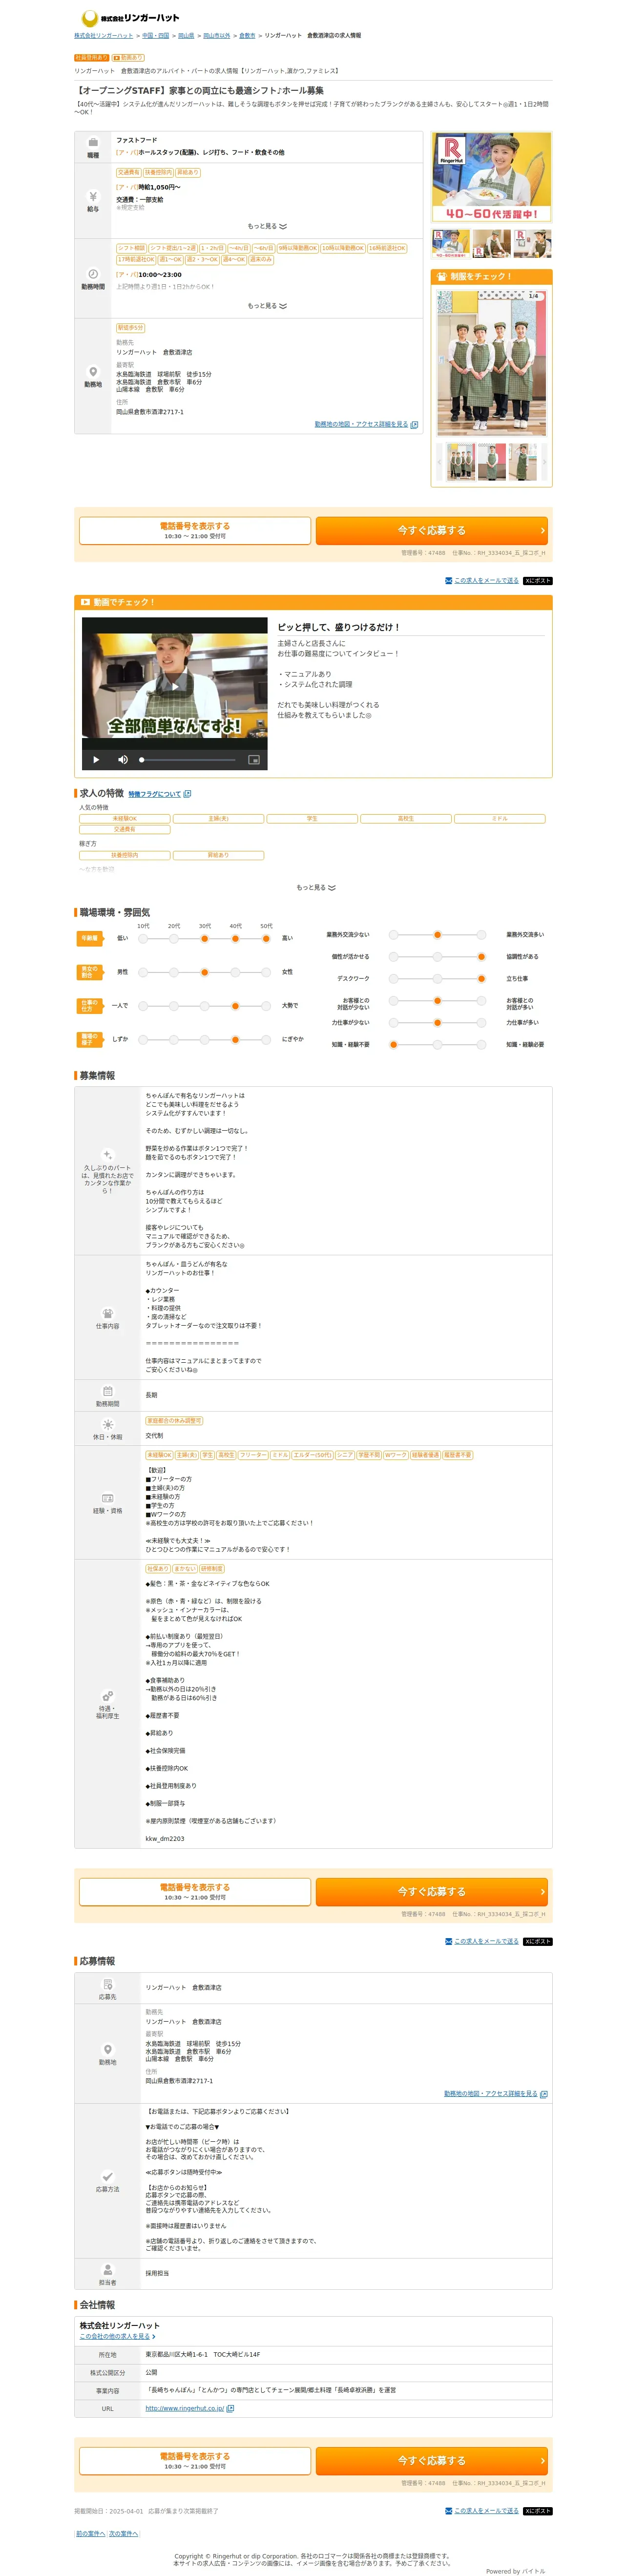Go to 前の案件へ
Image resolution: width=627 pixels, height=2576 pixels.
click(x=90, y=2534)
